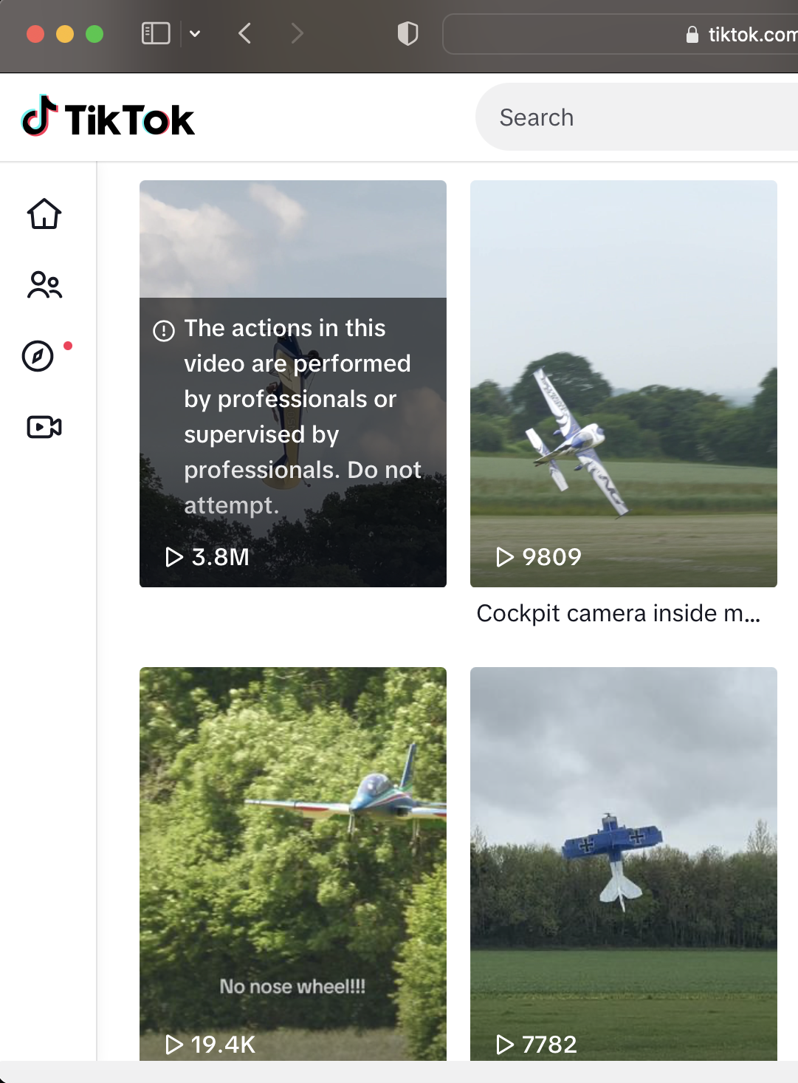Open the blue biplane video thumbnail
Viewport: 798px width, 1083px height.
click(624, 857)
